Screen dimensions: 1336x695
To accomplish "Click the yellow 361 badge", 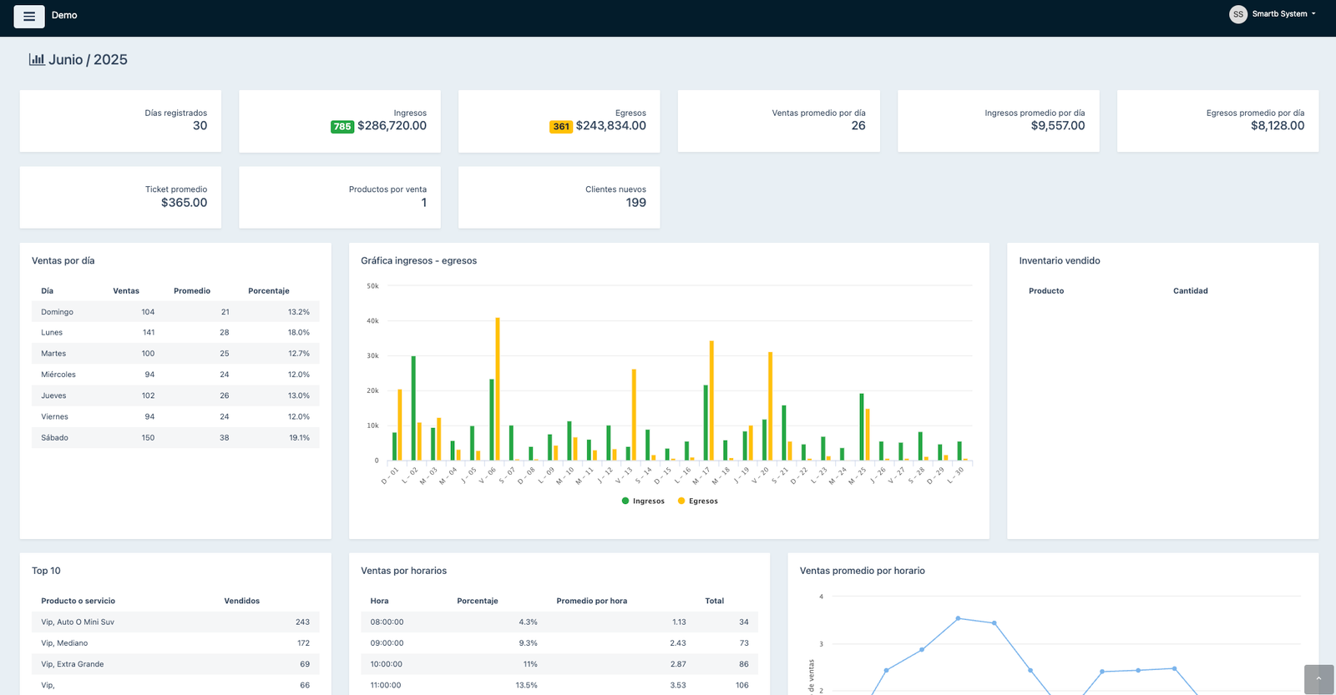I will (561, 127).
